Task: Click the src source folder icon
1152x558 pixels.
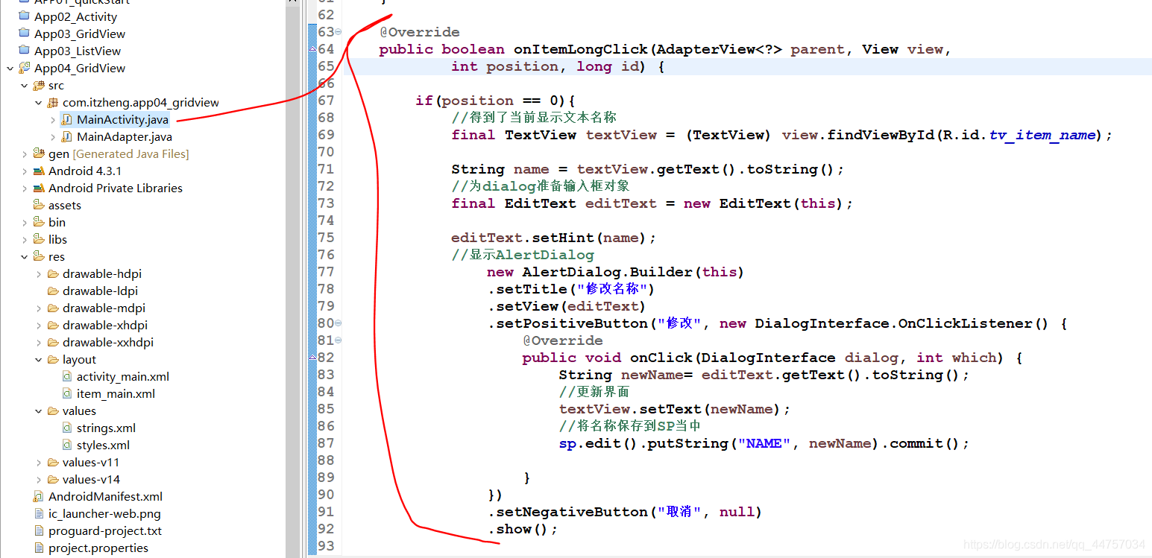Action: (x=39, y=85)
